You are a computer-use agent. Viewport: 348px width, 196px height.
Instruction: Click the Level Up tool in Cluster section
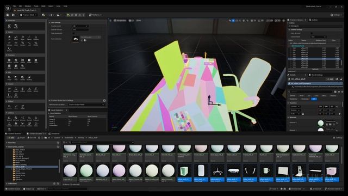pyautogui.click(x=9, y=95)
